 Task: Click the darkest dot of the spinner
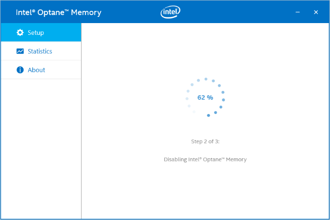[208, 115]
